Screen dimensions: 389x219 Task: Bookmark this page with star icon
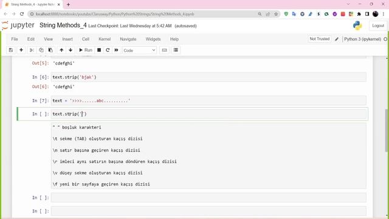pos(276,14)
